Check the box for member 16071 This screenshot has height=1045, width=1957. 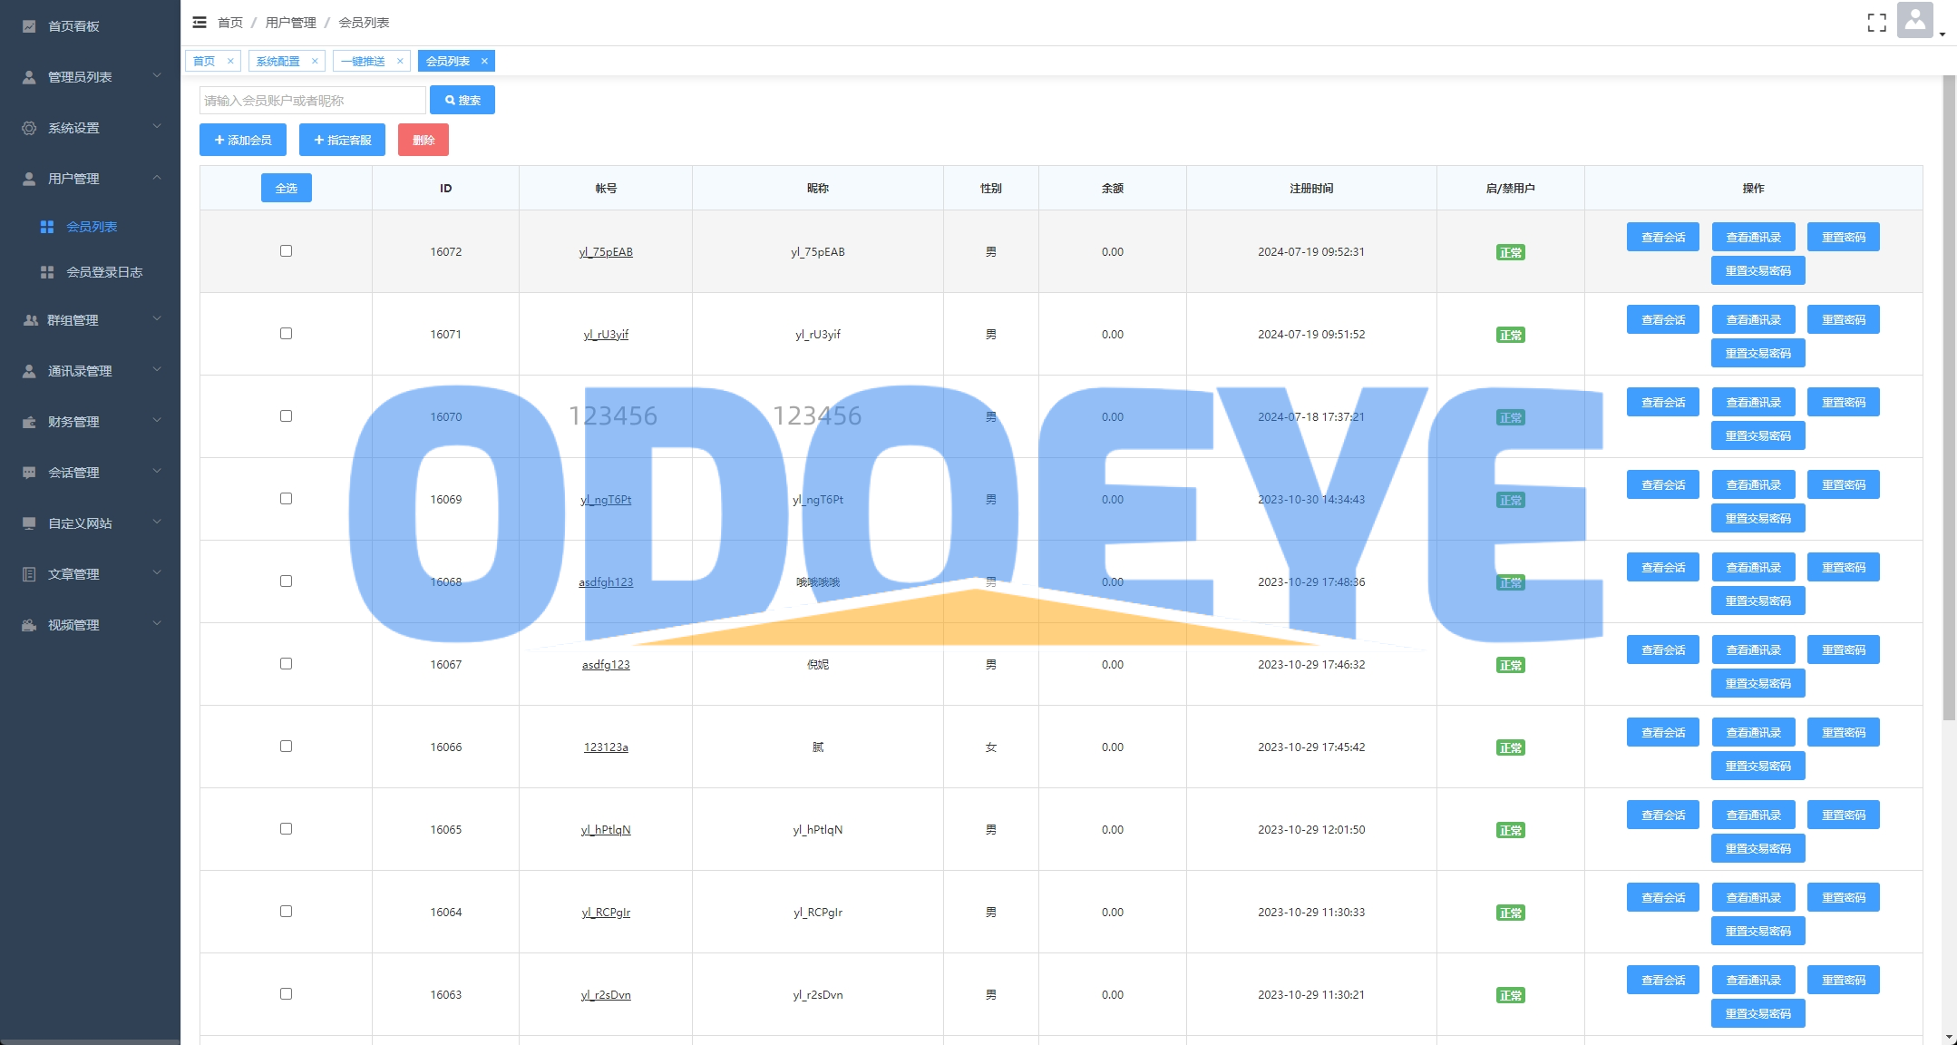point(286,333)
